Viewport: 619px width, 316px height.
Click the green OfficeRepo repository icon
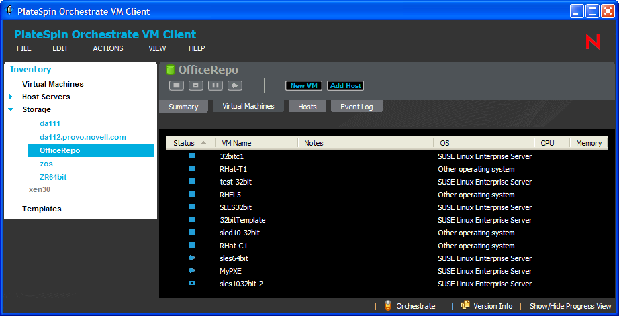(x=171, y=70)
